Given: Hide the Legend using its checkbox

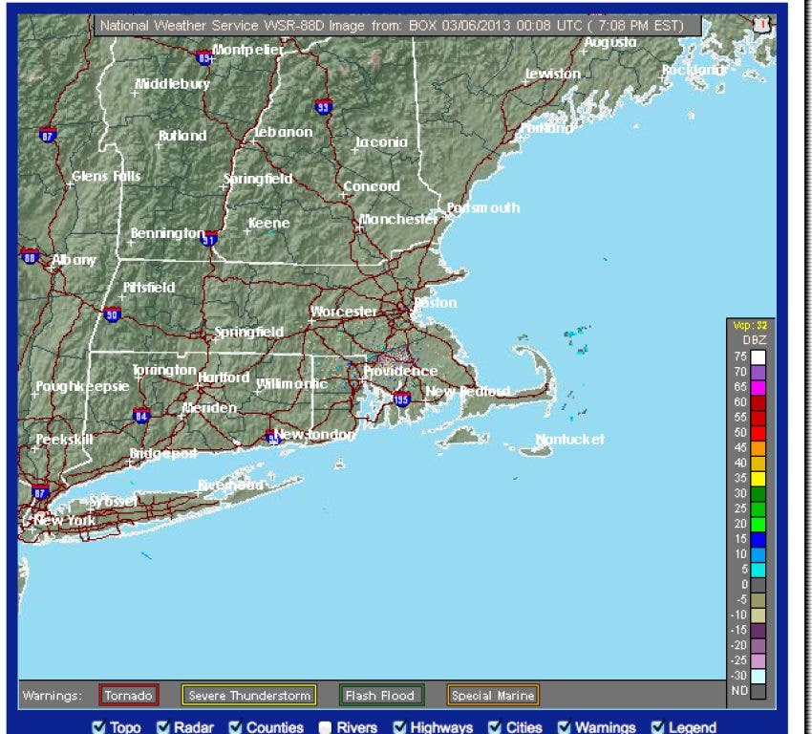Looking at the screenshot, I should pyautogui.click(x=657, y=727).
